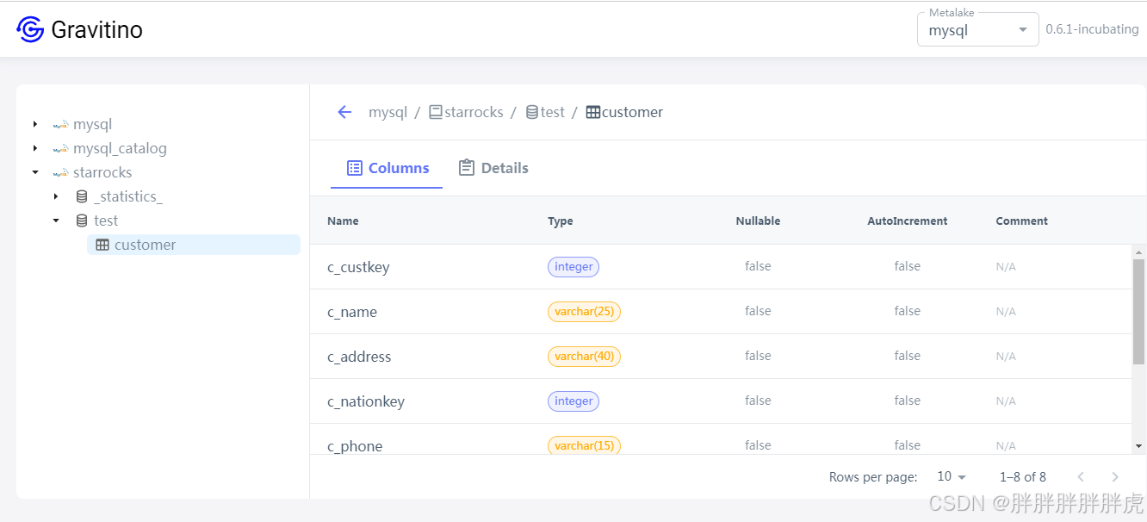Select mysql catalog in the tree

pos(93,124)
